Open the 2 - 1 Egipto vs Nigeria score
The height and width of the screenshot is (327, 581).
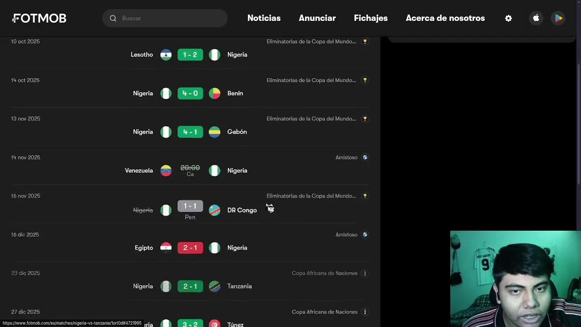coord(190,248)
